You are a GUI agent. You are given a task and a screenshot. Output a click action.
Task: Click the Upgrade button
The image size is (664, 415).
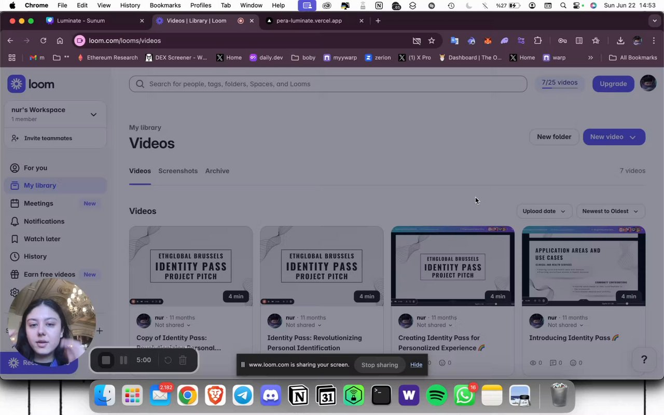tap(613, 84)
